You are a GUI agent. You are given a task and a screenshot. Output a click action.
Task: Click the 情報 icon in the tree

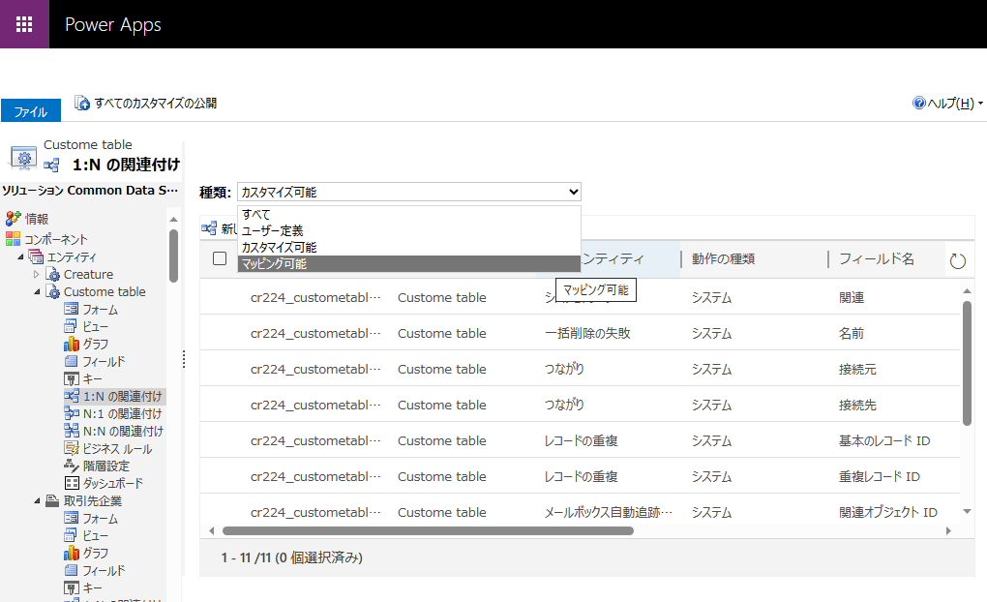(x=14, y=219)
